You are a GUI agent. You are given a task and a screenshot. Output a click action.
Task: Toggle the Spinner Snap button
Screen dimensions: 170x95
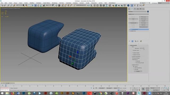tap(71, 6)
